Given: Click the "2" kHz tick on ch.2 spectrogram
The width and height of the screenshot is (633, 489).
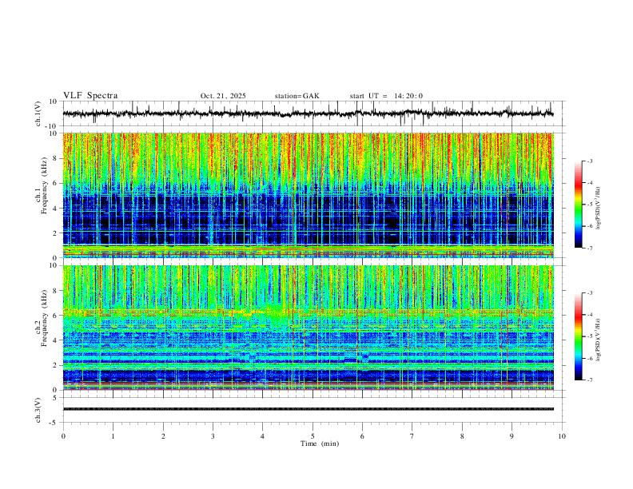Looking at the screenshot, I should pos(56,365).
